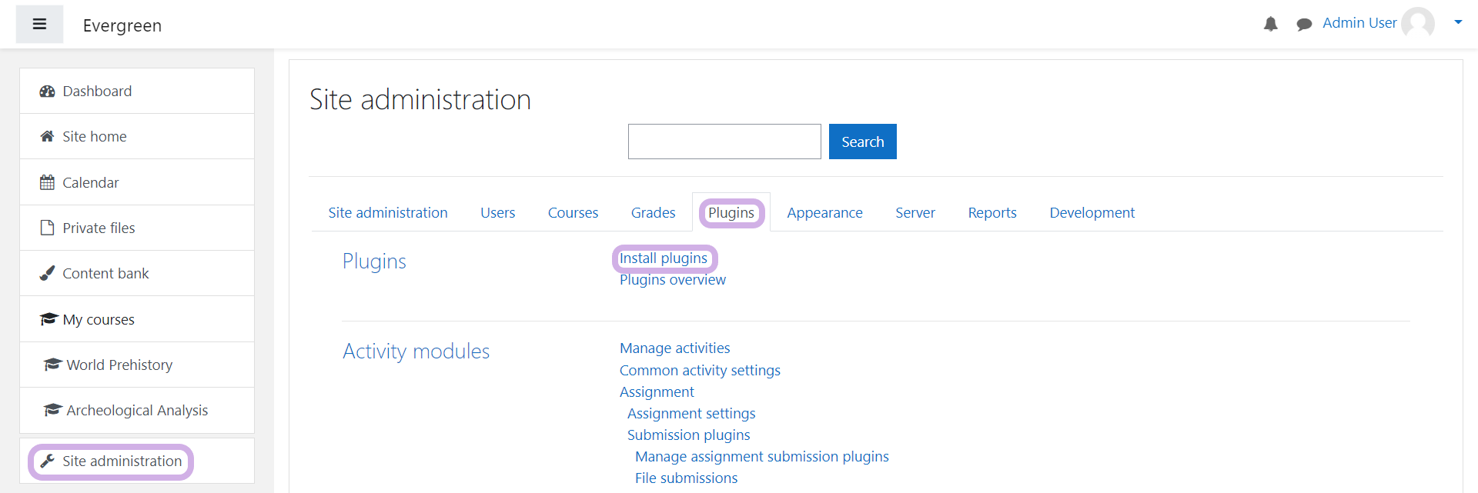Click the Admin User avatar picture
Screen dimensions: 1478x493
coord(1417,23)
